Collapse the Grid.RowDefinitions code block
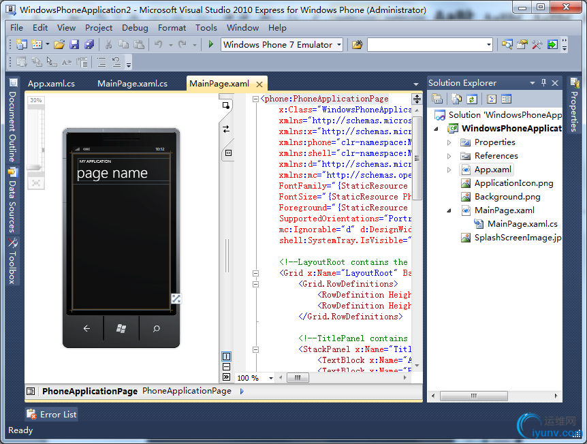Screen dimensions: 587x444 tap(255, 284)
